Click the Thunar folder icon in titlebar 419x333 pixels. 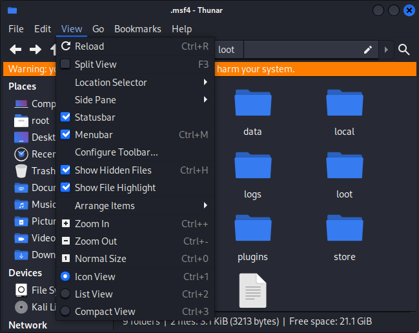[12, 10]
